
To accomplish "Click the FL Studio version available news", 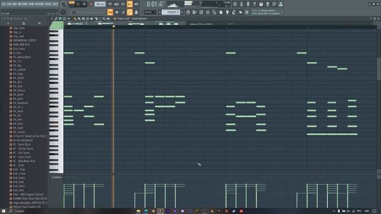I will click(x=267, y=12).
